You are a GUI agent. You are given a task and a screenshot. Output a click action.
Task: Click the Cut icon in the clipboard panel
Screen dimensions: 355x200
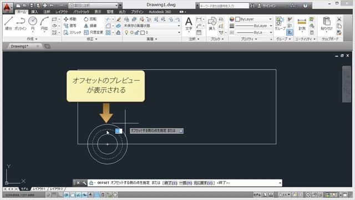coord(339,19)
